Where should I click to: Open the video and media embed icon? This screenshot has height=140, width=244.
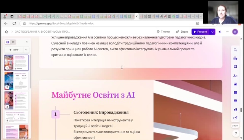(x=235, y=92)
